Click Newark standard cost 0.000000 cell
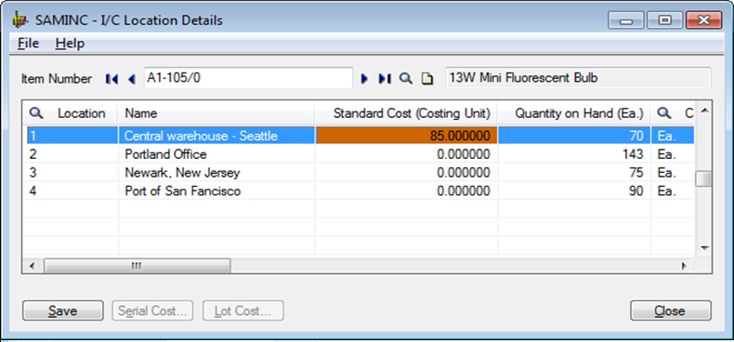The width and height of the screenshot is (734, 342). click(406, 173)
